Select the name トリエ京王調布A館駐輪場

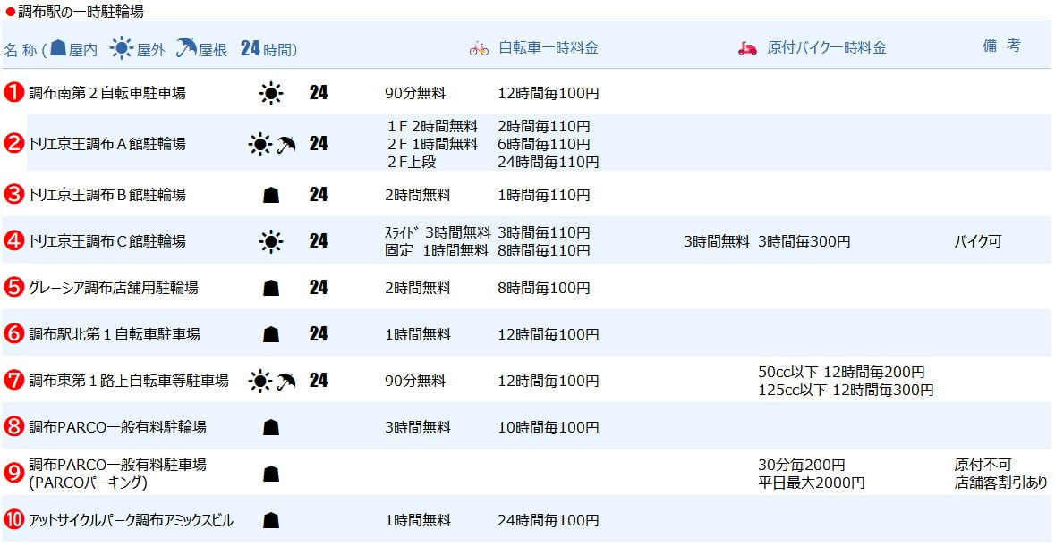pyautogui.click(x=107, y=144)
